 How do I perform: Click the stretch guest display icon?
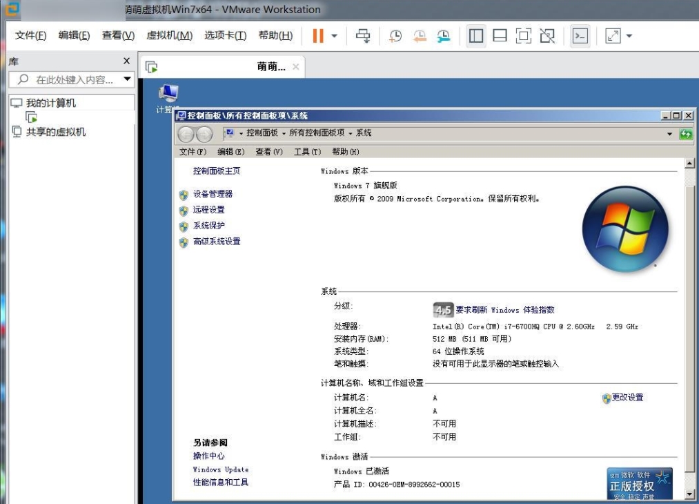[613, 36]
